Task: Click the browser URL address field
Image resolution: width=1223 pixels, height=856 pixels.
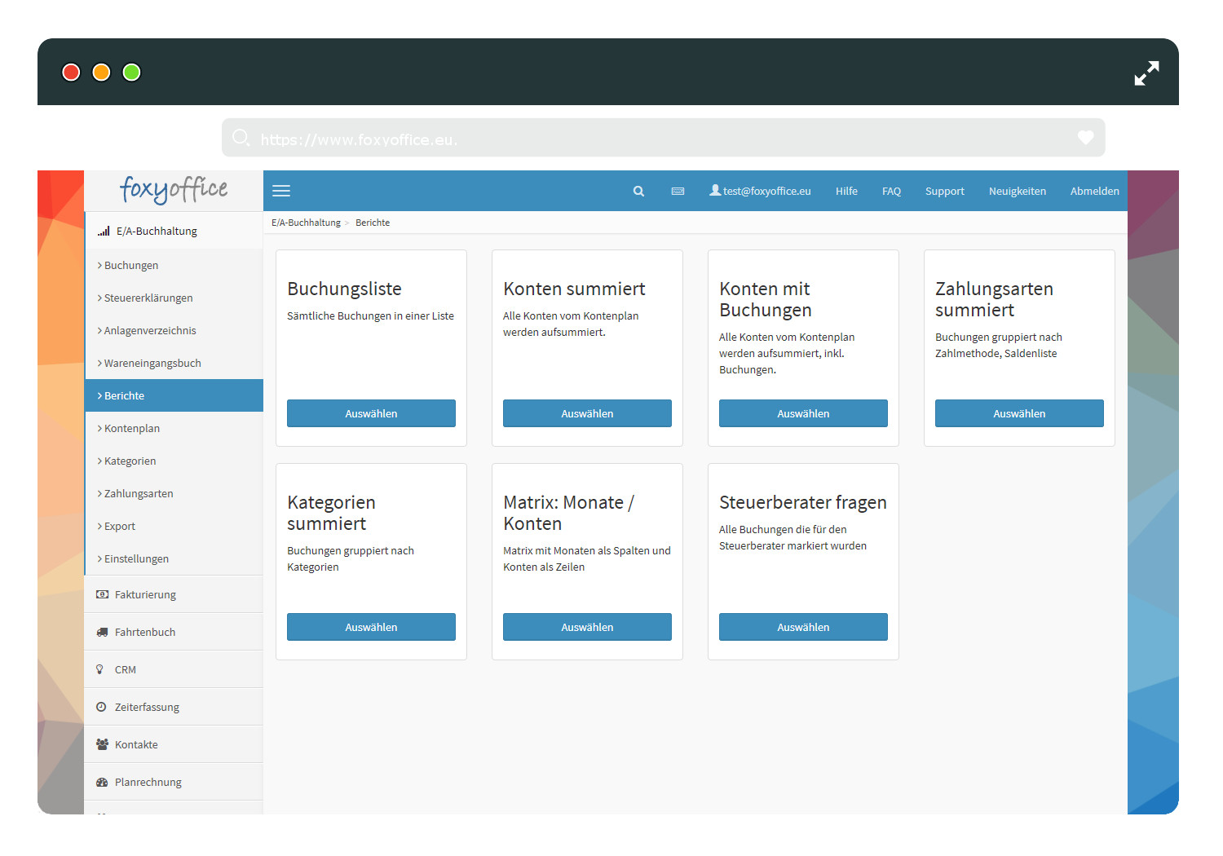Action: pyautogui.click(x=652, y=139)
